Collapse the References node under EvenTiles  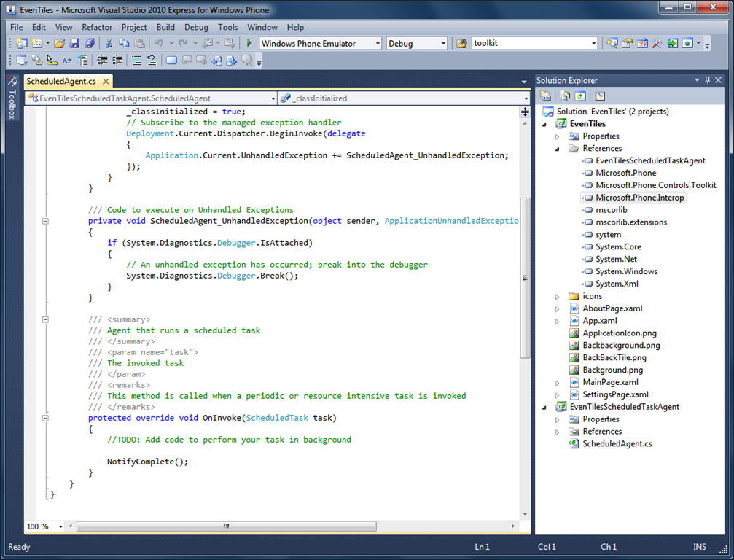[x=558, y=149]
